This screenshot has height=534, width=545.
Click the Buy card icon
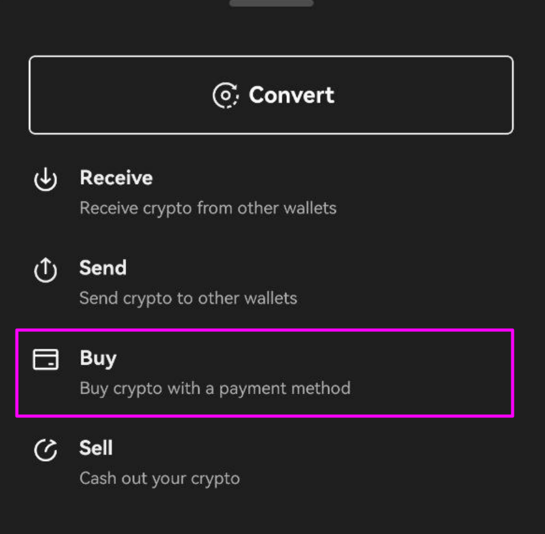(46, 359)
